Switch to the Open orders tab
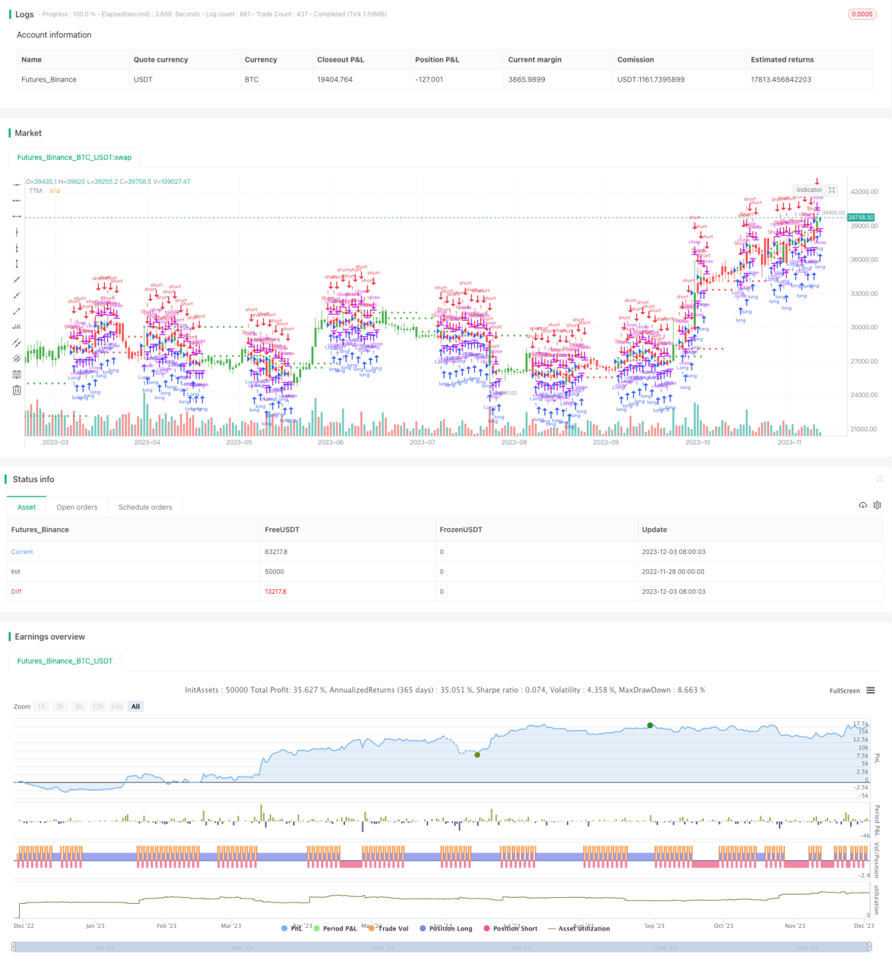Image resolution: width=892 pixels, height=967 pixels. [x=77, y=508]
